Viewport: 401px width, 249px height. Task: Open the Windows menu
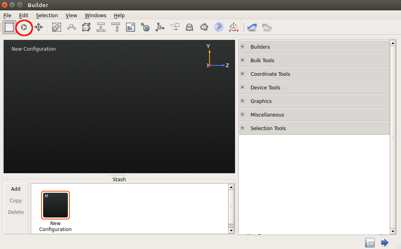point(95,15)
